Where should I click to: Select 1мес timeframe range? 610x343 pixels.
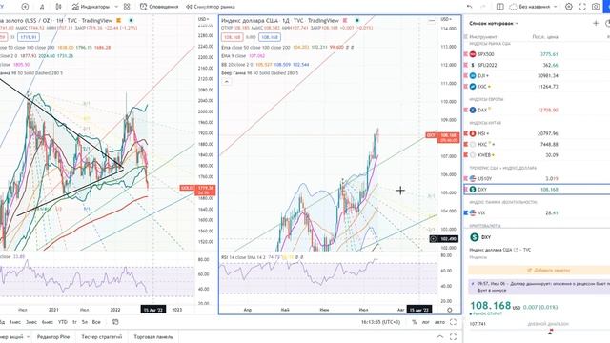pyautogui.click(x=15, y=322)
